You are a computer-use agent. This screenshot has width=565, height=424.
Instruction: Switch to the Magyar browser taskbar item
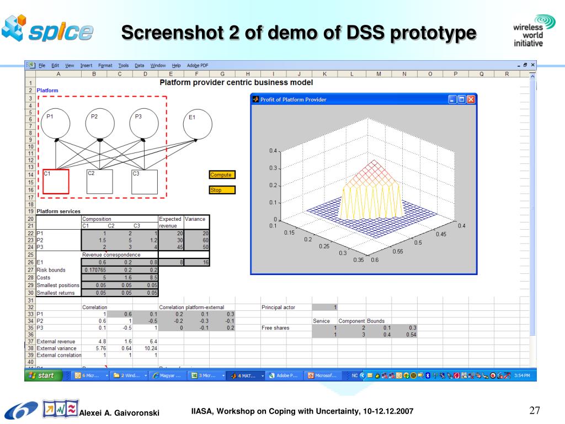(167, 375)
